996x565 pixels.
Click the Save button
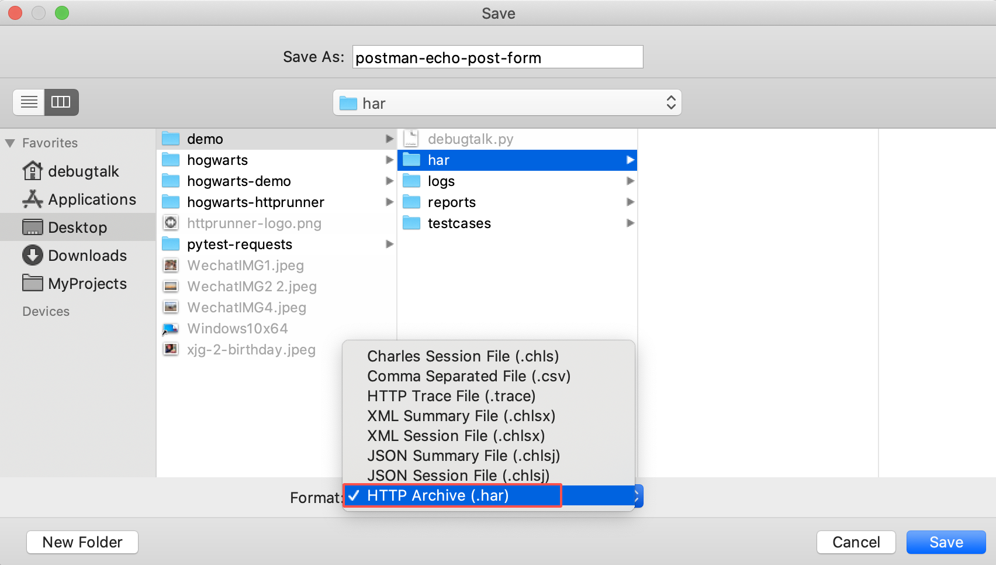[946, 542]
